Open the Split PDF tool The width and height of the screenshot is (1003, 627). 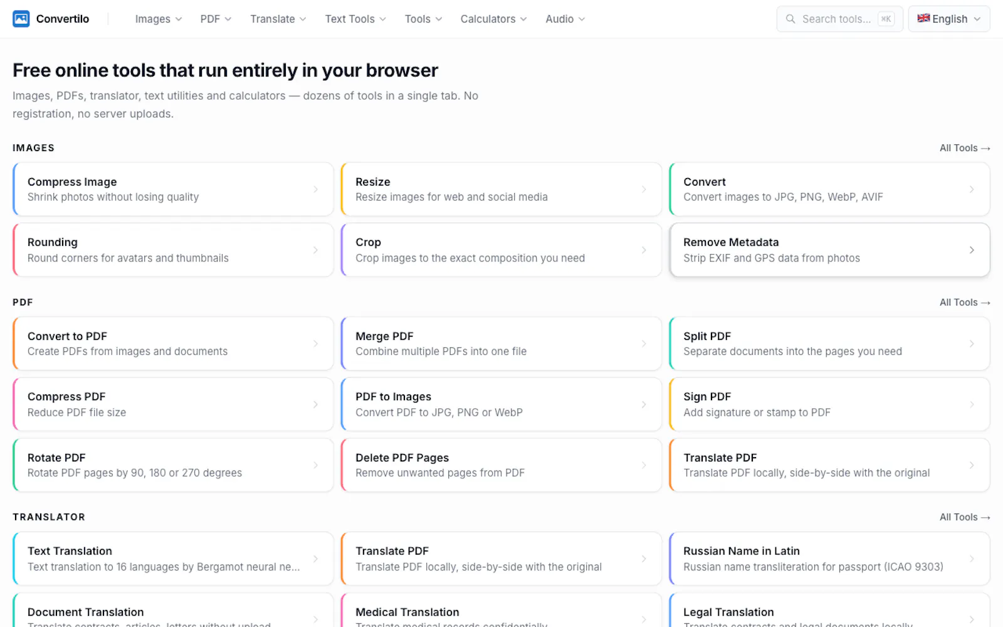(829, 344)
